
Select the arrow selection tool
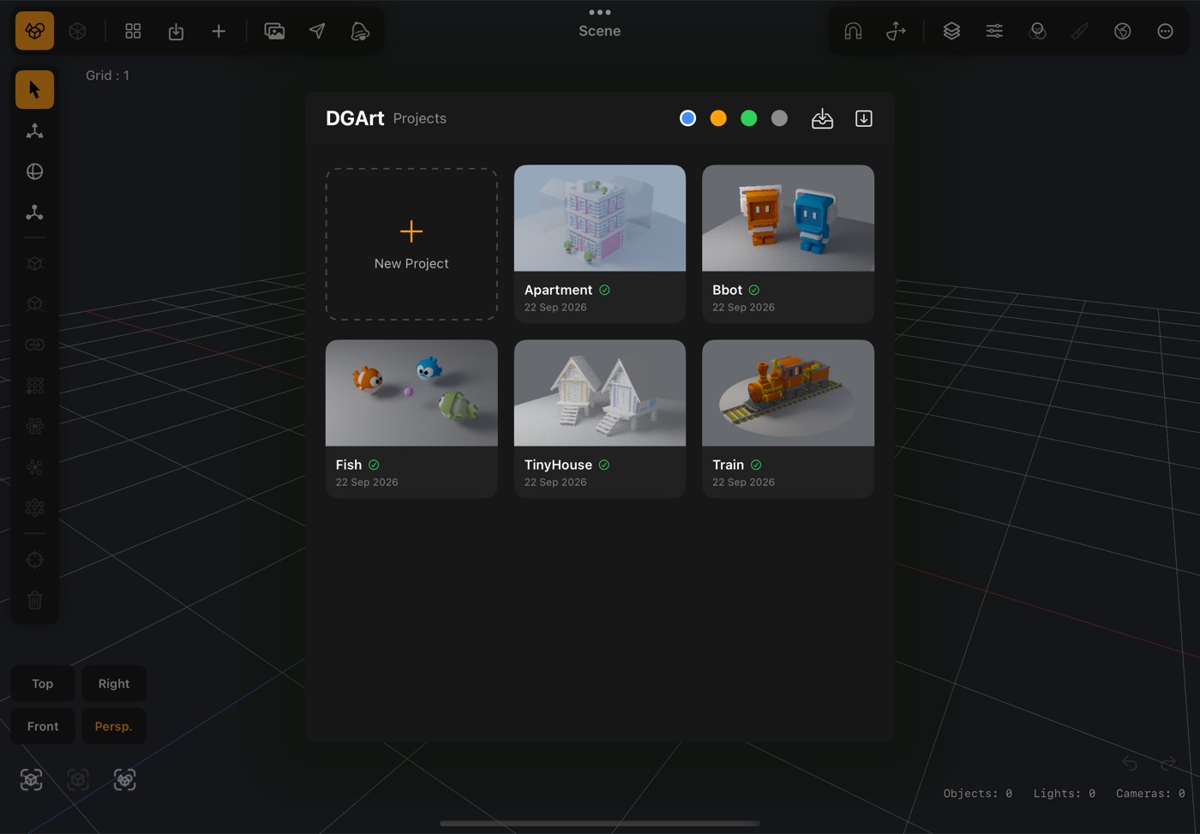34,89
